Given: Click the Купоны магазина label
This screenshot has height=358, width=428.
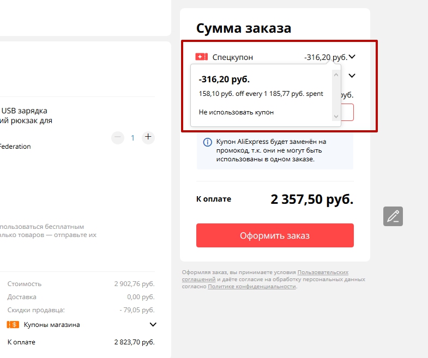Looking at the screenshot, I should click(52, 325).
